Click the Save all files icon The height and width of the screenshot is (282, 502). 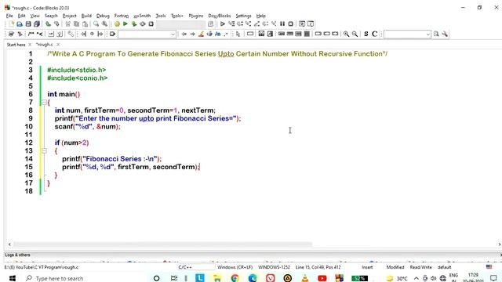37,24
